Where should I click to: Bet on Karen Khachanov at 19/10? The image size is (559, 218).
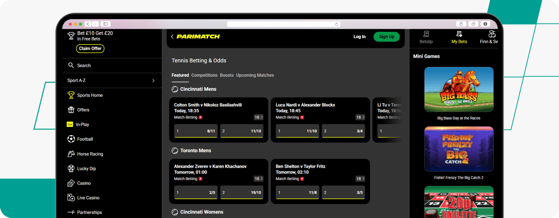[x=242, y=193]
